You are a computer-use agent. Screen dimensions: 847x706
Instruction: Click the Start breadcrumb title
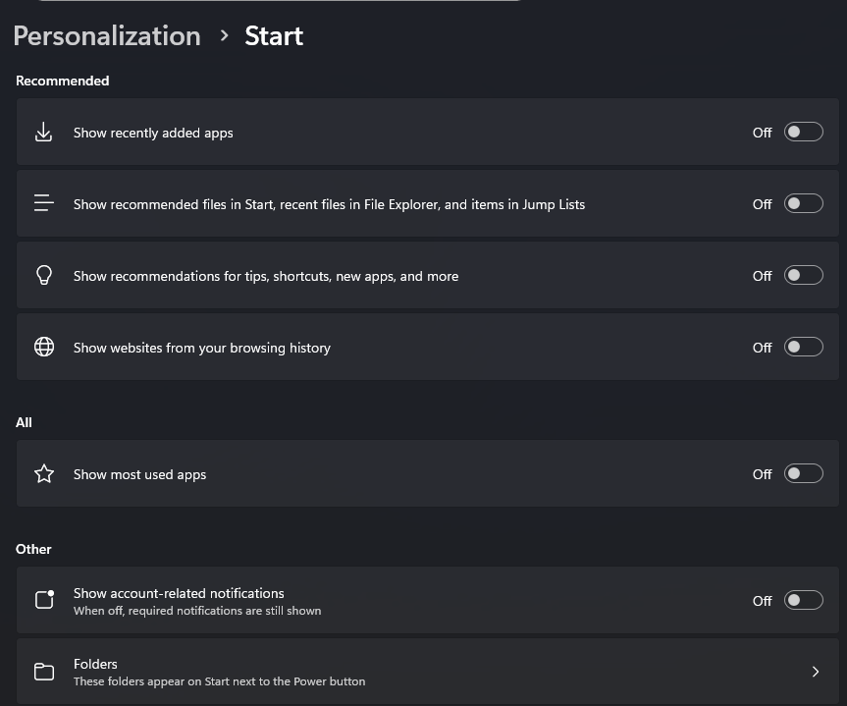coord(274,36)
